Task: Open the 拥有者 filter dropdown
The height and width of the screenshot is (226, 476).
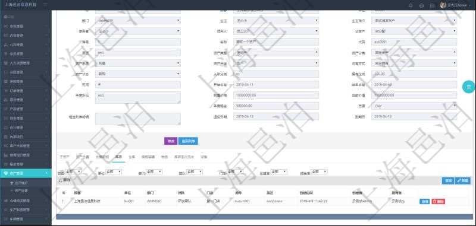Action: click(x=319, y=171)
